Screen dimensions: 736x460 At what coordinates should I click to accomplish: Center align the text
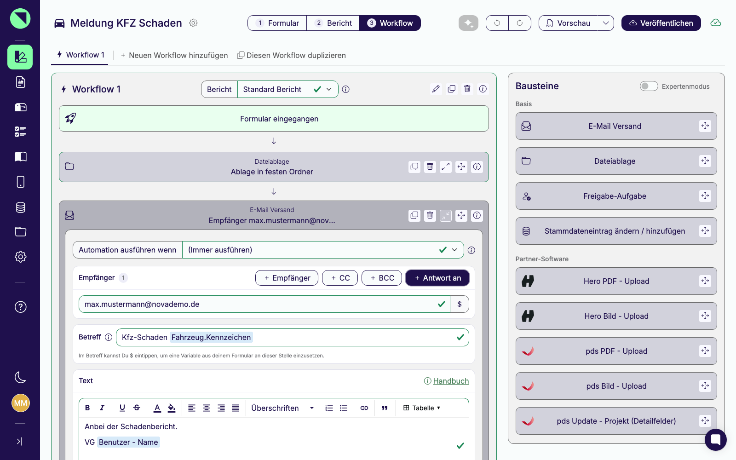pyautogui.click(x=207, y=408)
